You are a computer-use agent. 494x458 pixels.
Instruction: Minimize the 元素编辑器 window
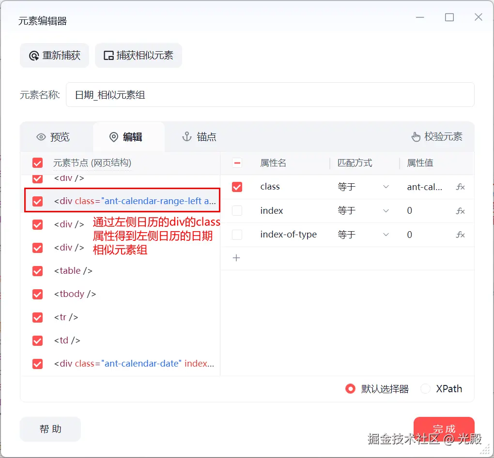pyautogui.click(x=420, y=17)
